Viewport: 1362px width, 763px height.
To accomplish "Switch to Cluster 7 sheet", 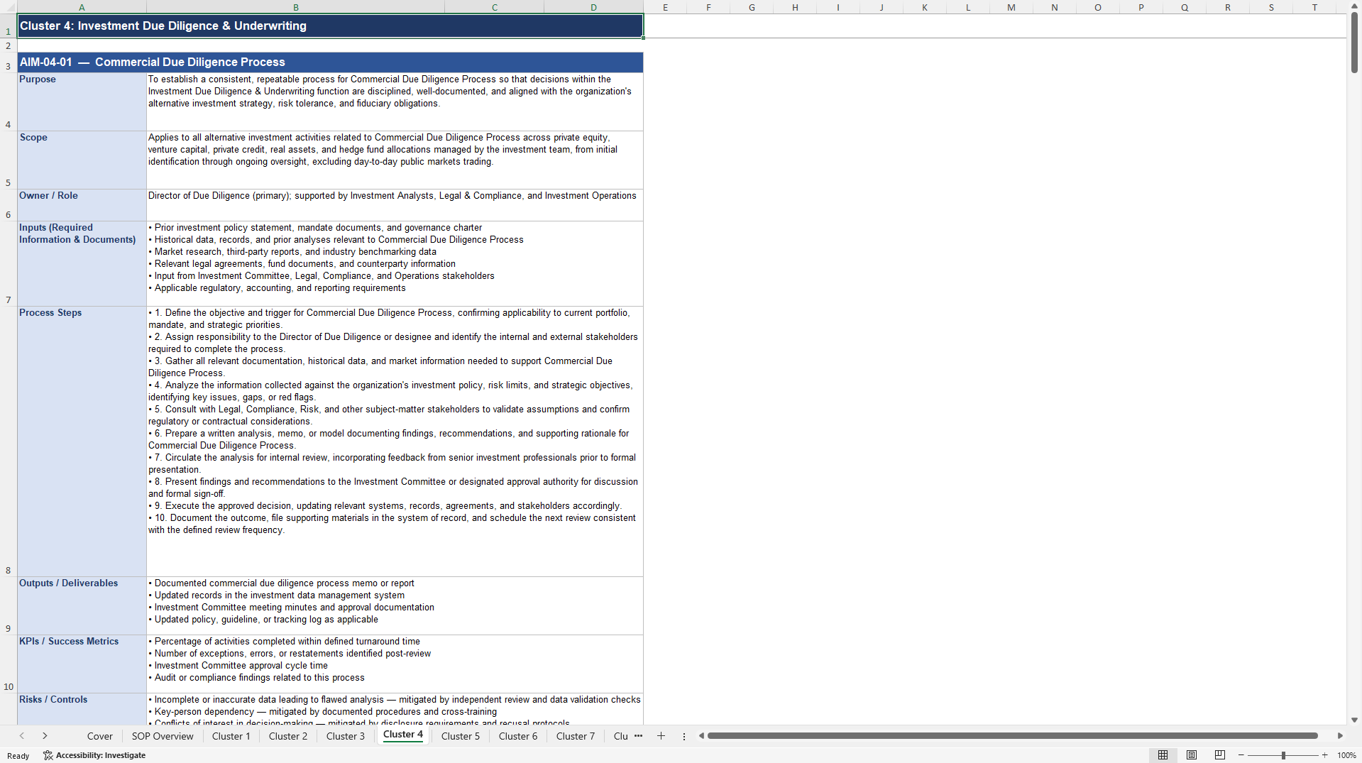I will tap(576, 736).
